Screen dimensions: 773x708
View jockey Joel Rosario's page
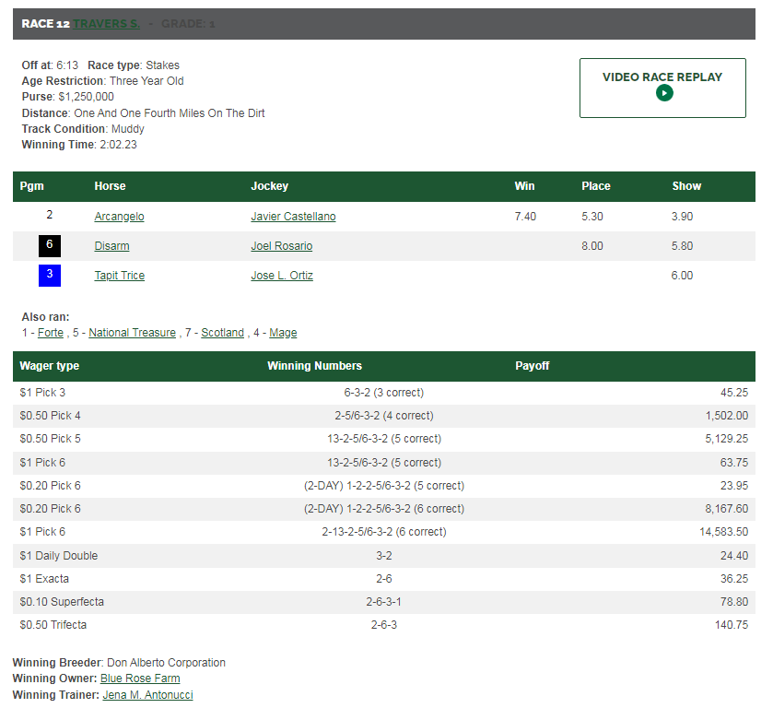(281, 246)
